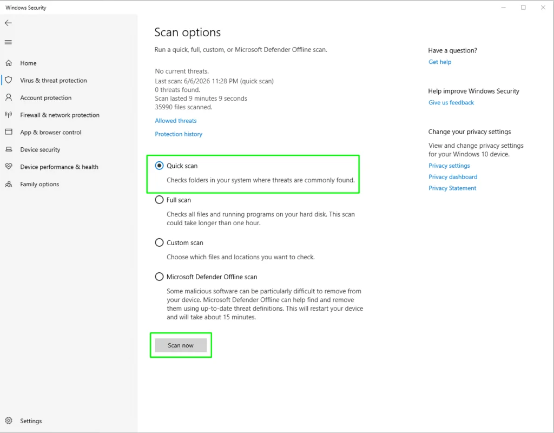Open the Privacy Statement link

pos(452,188)
